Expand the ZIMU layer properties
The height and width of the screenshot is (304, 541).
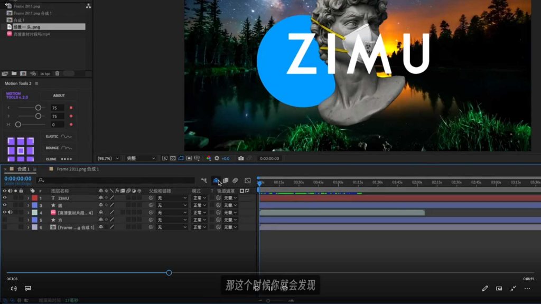(x=29, y=198)
